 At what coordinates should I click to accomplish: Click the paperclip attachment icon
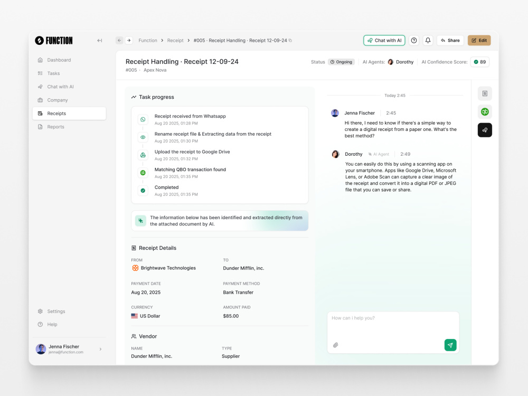pos(335,345)
